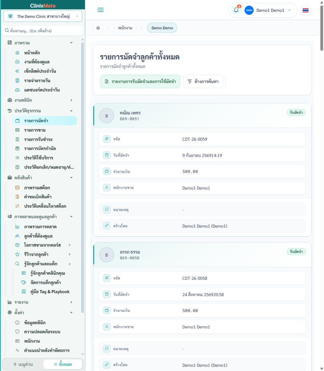This screenshot has width=324, height=371.
Task: Click the ภาพรวมสต็อก database icon
Action: pyautogui.click(x=17, y=188)
